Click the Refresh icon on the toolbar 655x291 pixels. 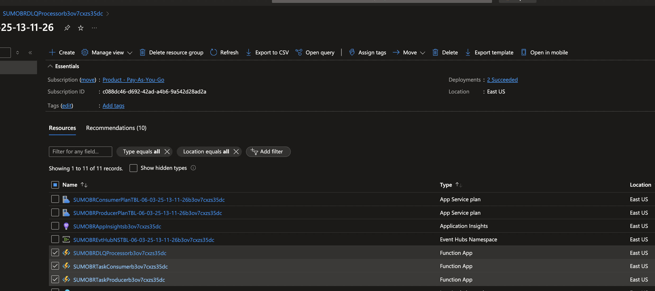point(213,52)
